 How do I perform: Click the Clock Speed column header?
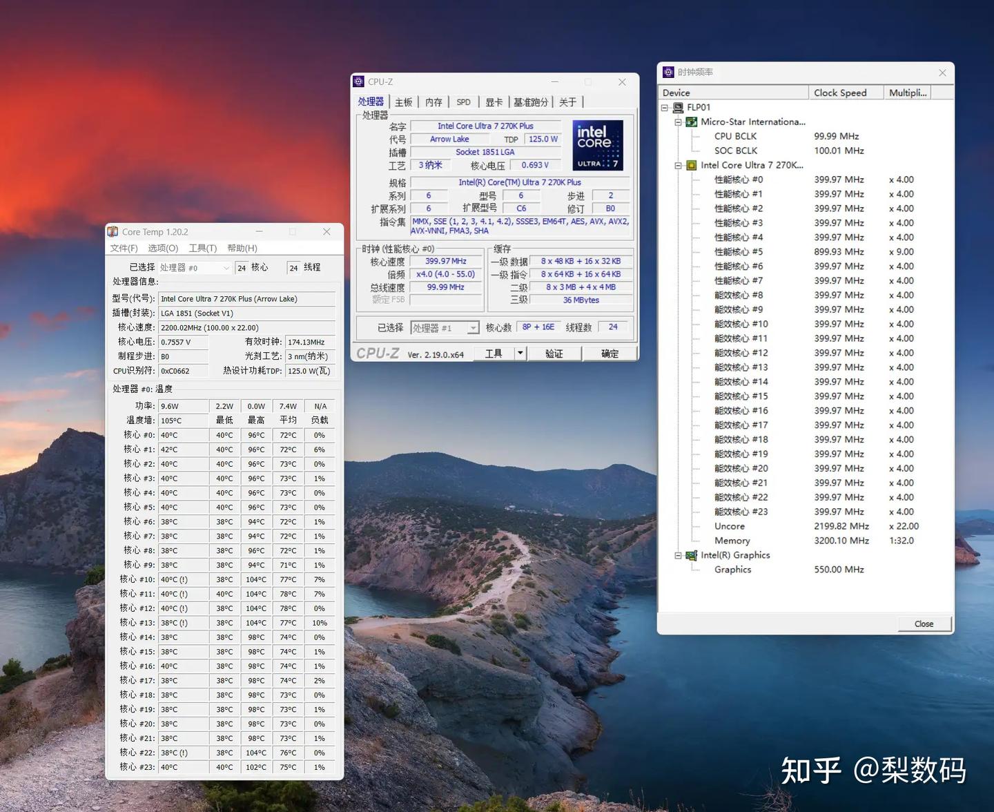coord(846,93)
